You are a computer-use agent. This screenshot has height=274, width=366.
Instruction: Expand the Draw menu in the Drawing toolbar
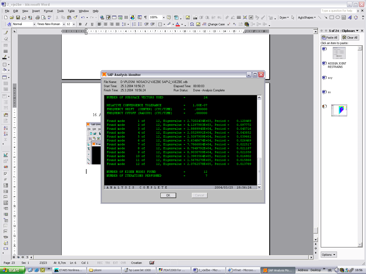284,17
